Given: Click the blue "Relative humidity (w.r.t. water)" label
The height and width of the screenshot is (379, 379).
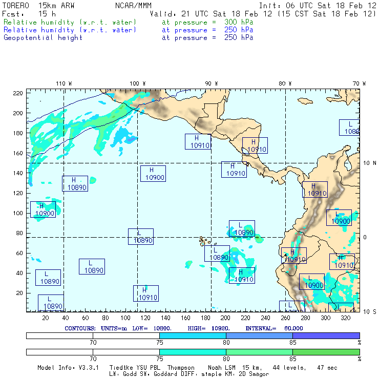Looking at the screenshot, I should coord(70,30).
